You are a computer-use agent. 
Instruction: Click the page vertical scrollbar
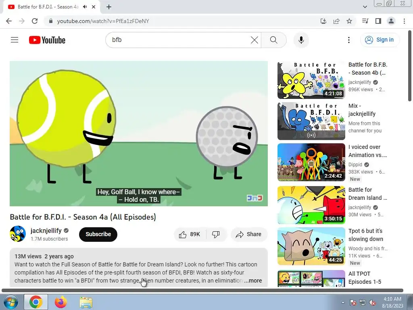[x=410, y=66]
